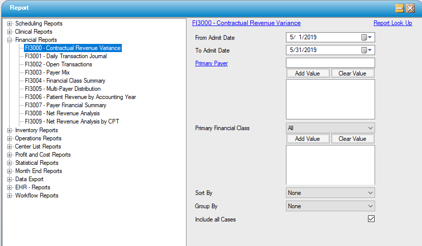The height and width of the screenshot is (246, 422).
Task: Select the Statistical Reports tree label
Action: 37,163
